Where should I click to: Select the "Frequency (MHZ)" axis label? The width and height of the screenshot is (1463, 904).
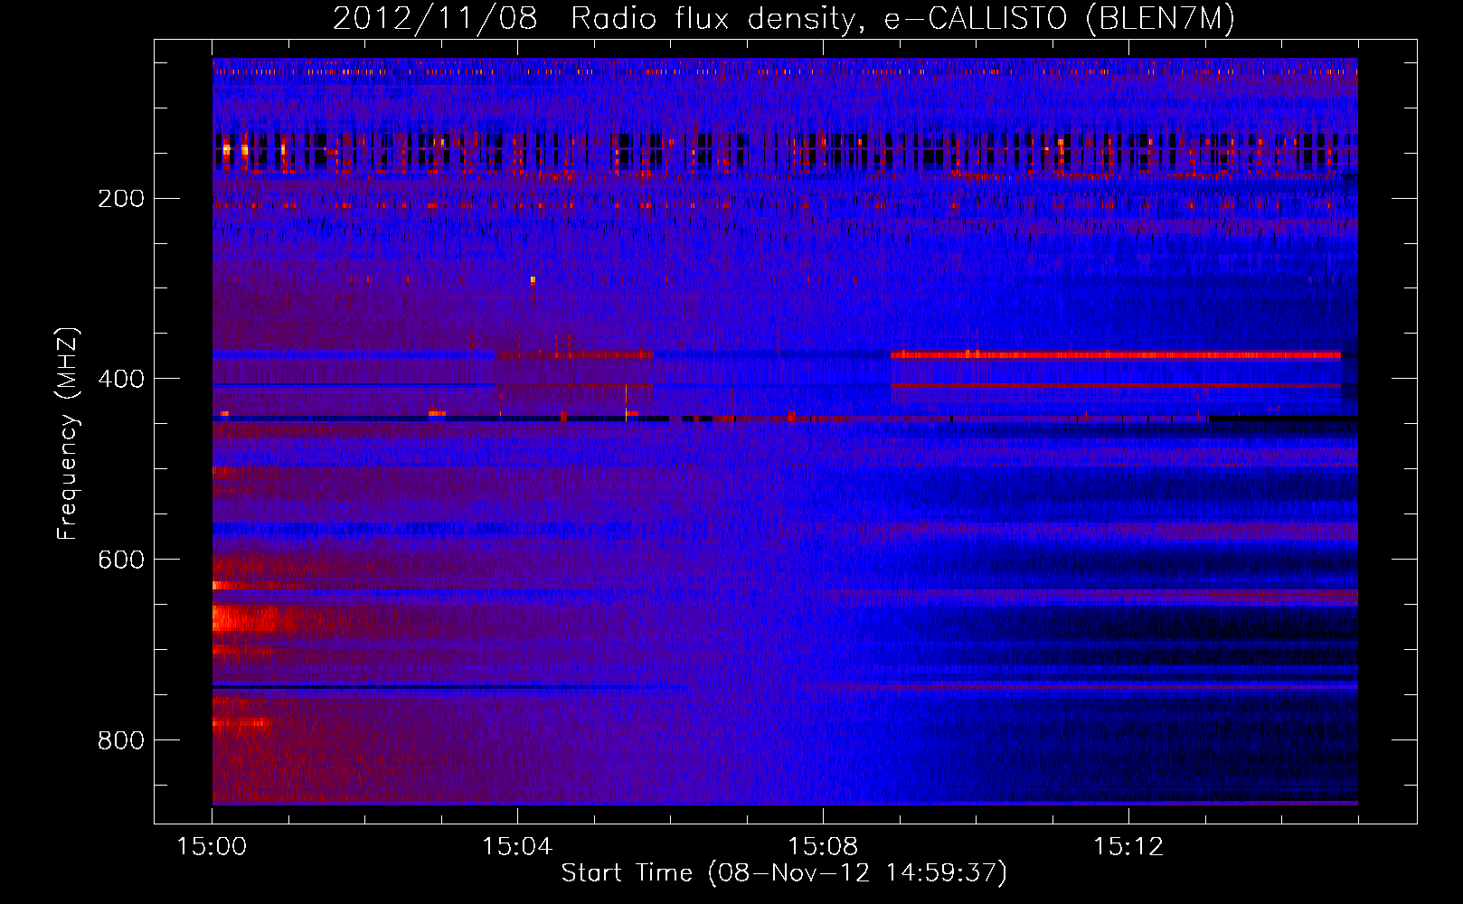tap(68, 434)
